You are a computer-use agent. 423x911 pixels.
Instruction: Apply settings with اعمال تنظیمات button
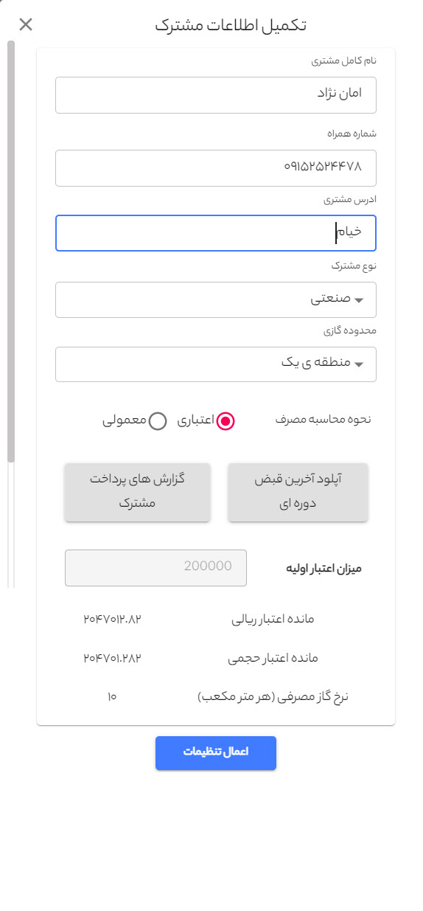pos(216,752)
